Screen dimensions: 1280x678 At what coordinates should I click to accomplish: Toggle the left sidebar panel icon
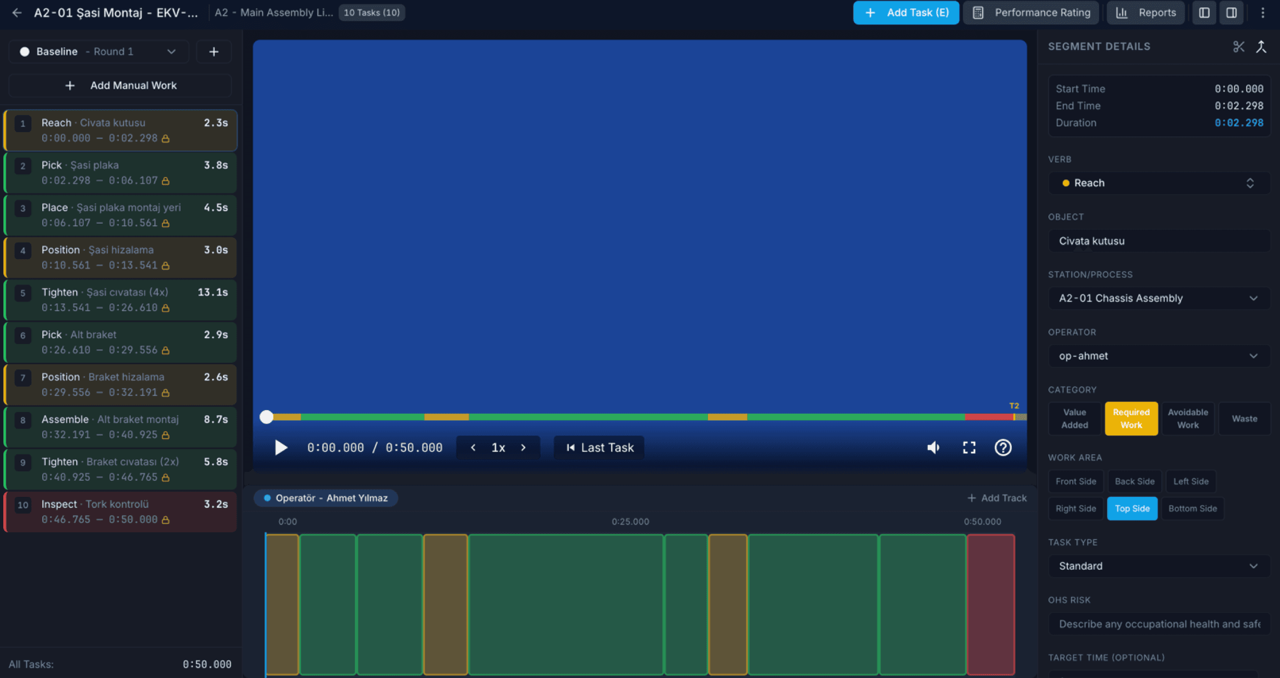tap(1204, 12)
